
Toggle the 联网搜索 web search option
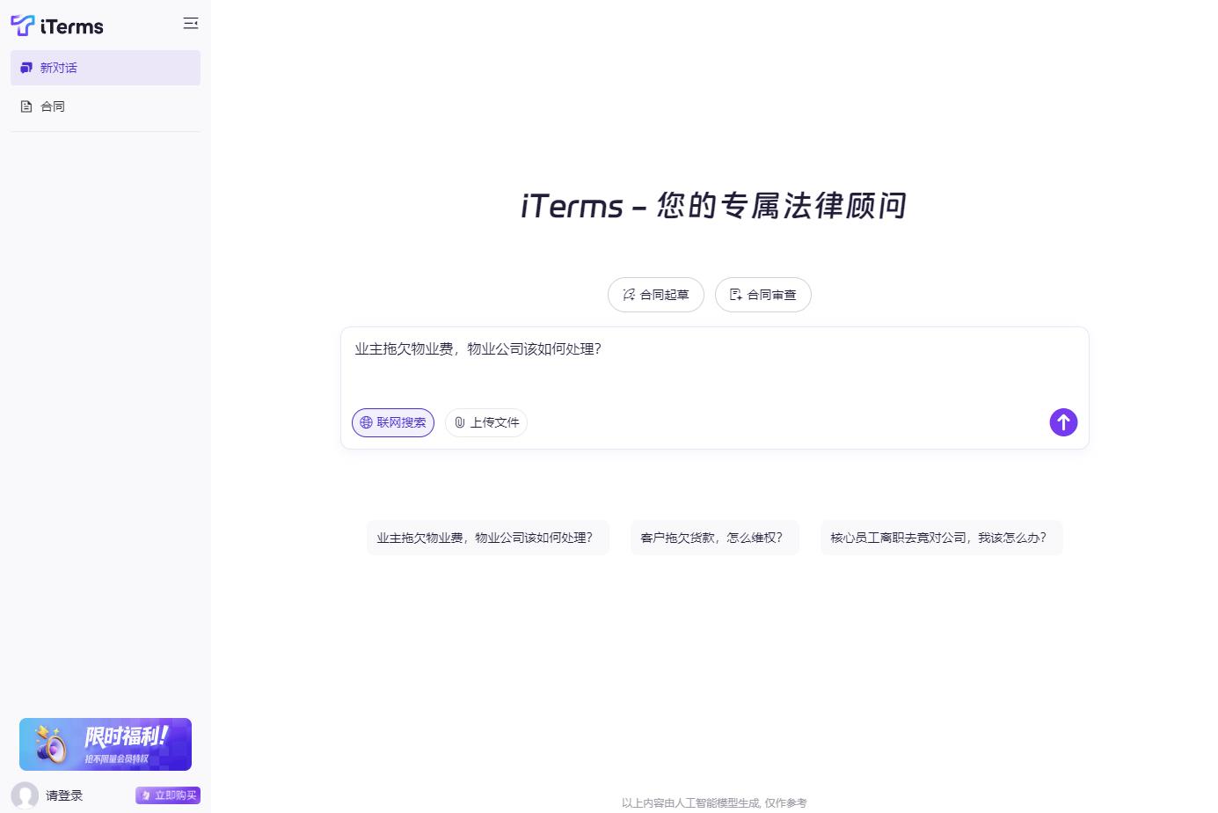tap(393, 422)
